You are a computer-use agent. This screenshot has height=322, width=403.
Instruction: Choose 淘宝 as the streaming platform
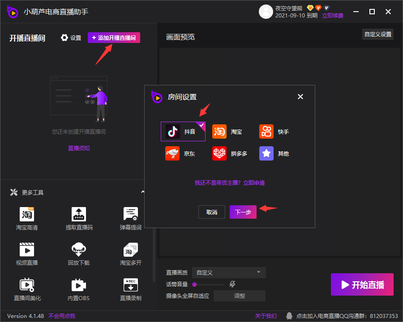point(228,131)
